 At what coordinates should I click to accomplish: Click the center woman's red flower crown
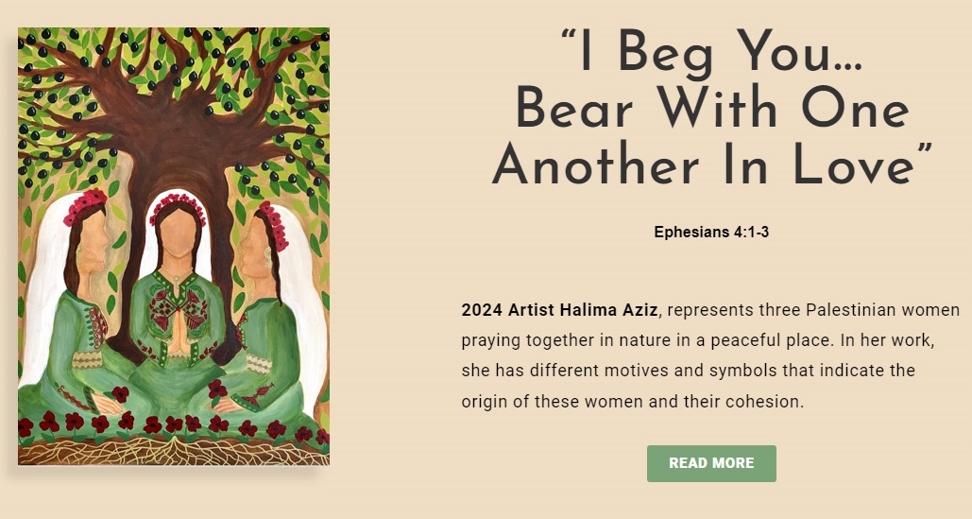click(178, 202)
